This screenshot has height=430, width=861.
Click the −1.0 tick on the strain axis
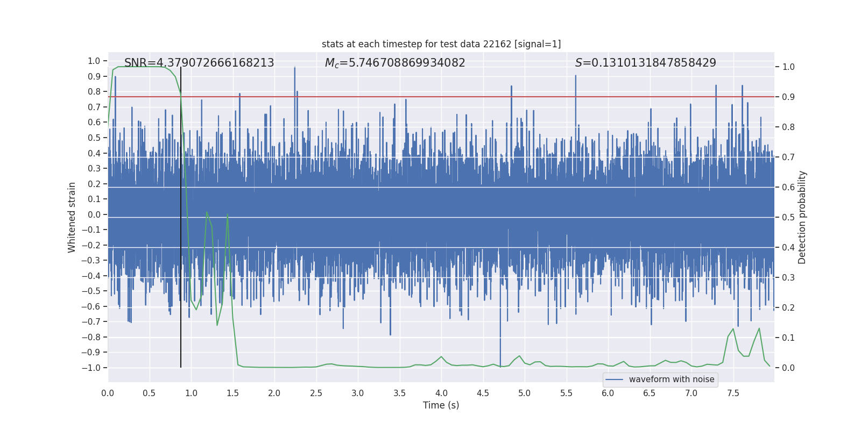point(91,368)
